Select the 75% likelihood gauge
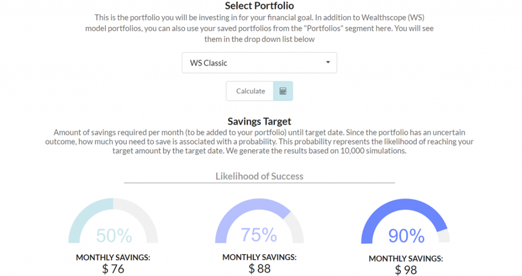 point(259,221)
